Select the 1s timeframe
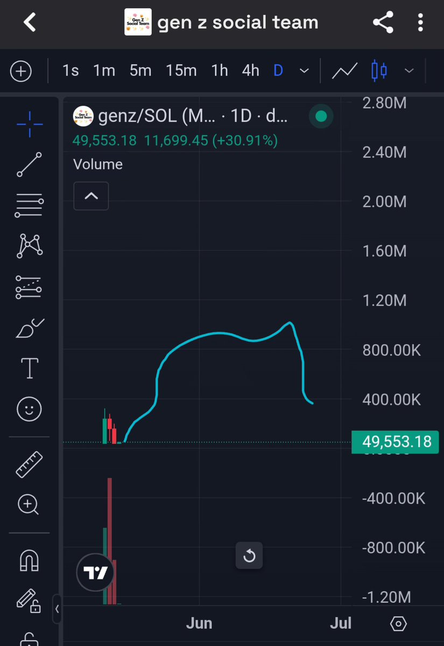The height and width of the screenshot is (646, 444). pos(71,71)
